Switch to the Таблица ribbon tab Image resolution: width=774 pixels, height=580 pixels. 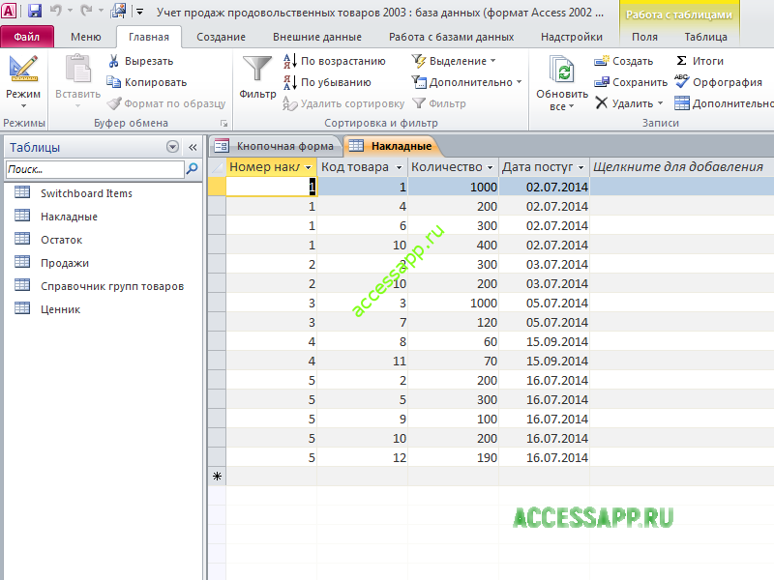pos(705,37)
